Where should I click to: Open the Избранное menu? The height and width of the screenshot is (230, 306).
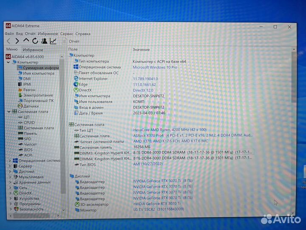tap(48, 34)
